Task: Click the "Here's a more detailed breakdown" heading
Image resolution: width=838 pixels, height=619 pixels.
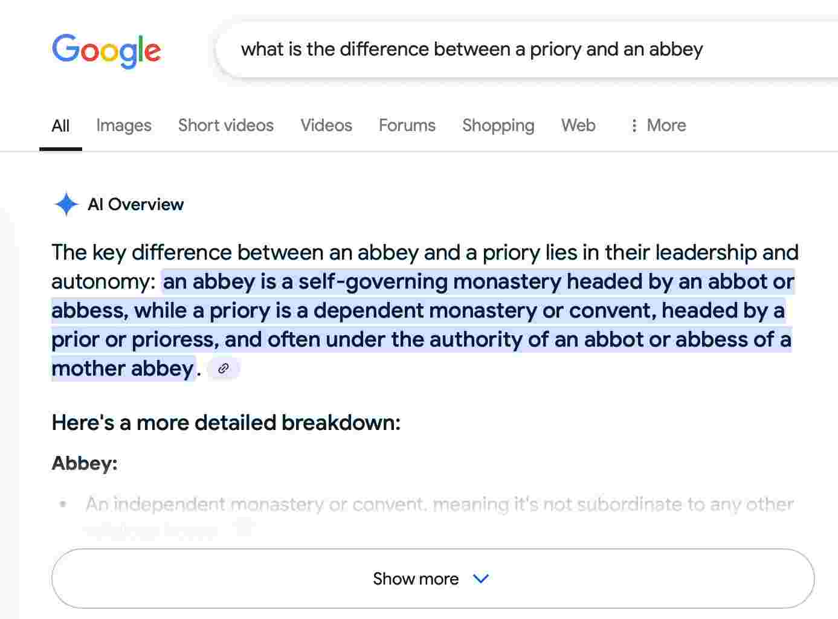Action: 226,423
